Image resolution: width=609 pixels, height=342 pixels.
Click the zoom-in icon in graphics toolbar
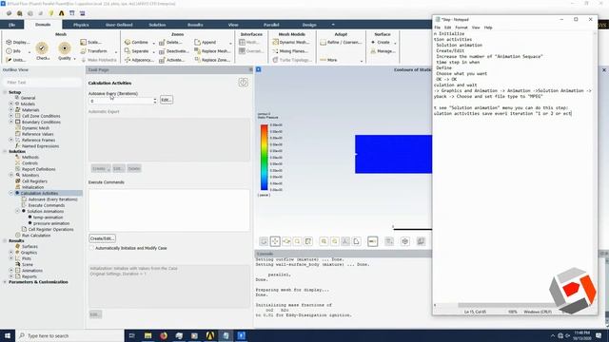(324, 241)
